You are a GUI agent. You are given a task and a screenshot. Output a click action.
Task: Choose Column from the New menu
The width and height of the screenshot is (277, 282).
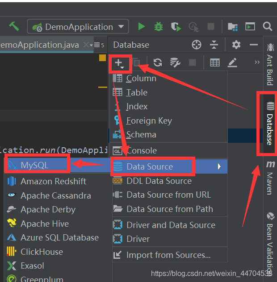[x=169, y=79]
